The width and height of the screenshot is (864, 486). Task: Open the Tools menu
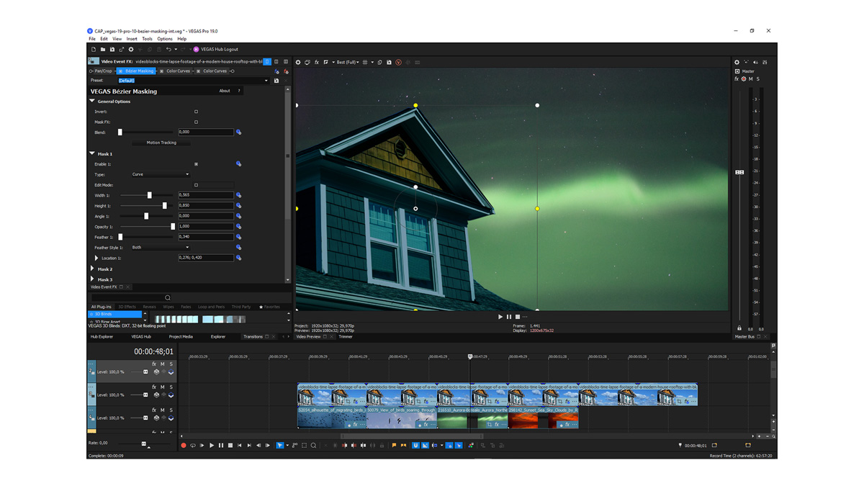(147, 39)
